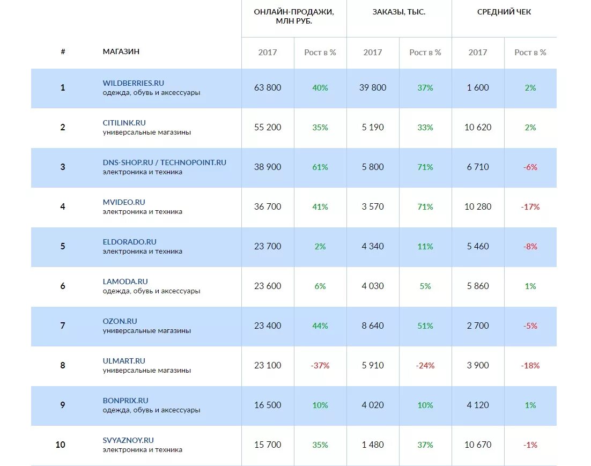Select Wildberries sales growth 40%
591x466 pixels.
click(x=320, y=88)
